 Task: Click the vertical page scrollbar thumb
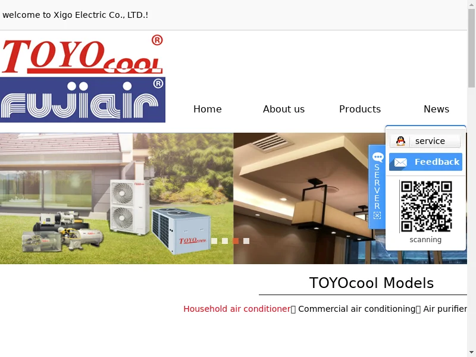pos(471,48)
